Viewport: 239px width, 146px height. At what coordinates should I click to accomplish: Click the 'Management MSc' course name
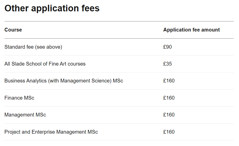(25, 115)
